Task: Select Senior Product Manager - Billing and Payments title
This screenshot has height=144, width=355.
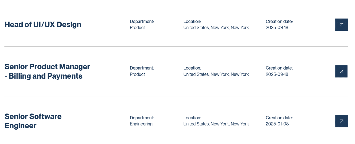Action: pos(47,71)
